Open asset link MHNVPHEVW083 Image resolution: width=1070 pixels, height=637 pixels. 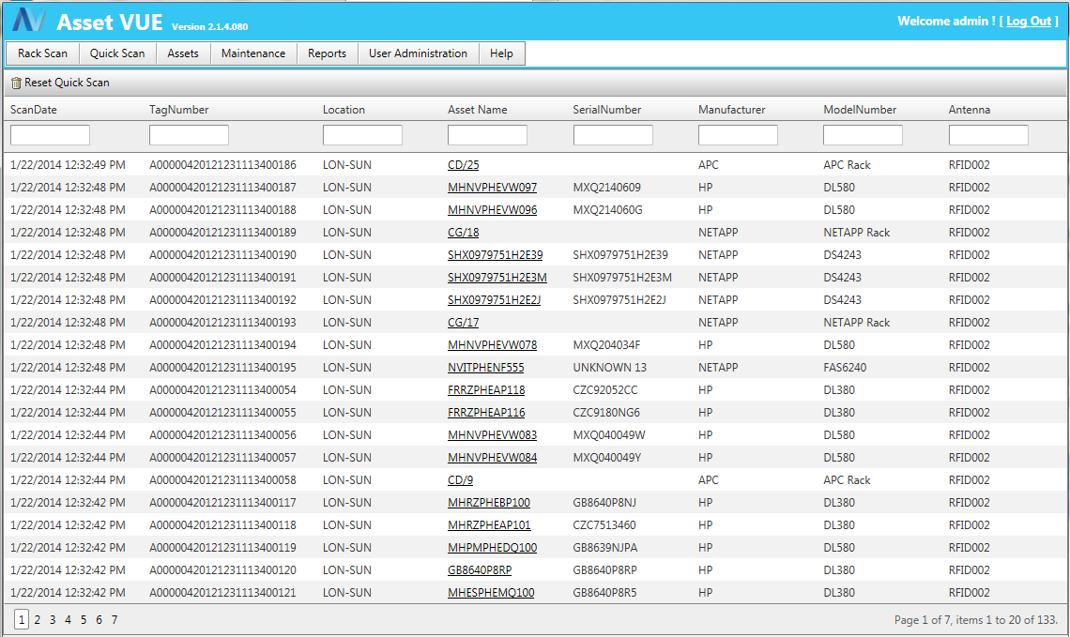(492, 435)
